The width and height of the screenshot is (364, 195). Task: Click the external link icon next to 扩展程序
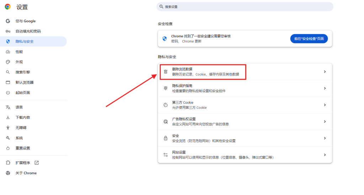[x=37, y=163]
